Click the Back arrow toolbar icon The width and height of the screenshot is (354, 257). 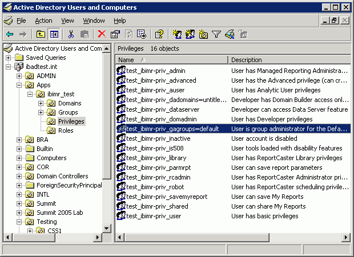10,34
